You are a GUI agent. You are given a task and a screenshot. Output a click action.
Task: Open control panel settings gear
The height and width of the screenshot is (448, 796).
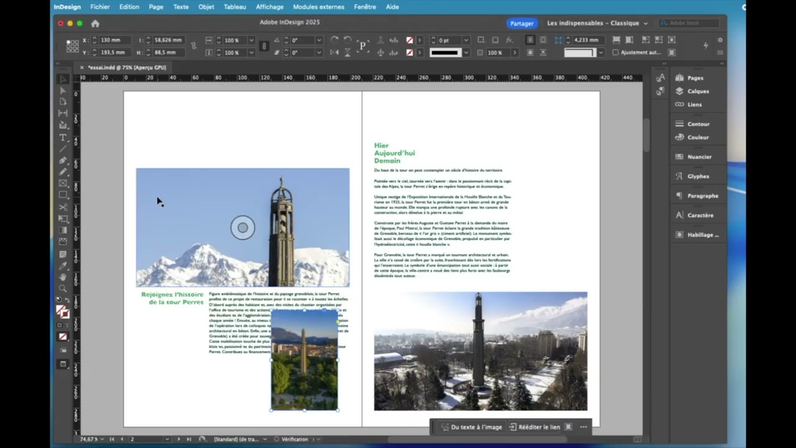720,40
